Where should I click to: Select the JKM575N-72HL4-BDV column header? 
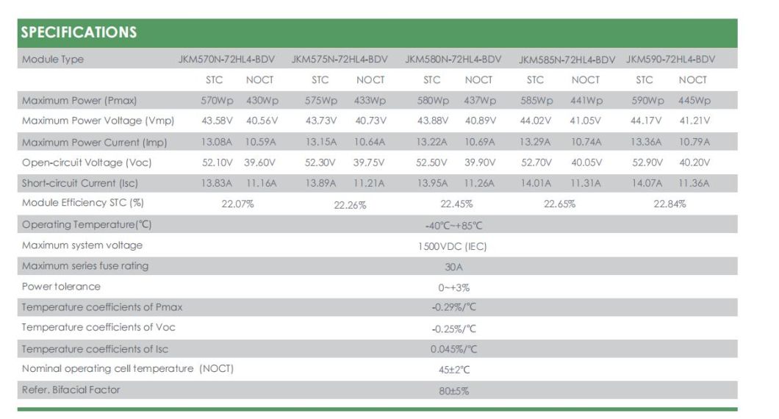(x=340, y=59)
